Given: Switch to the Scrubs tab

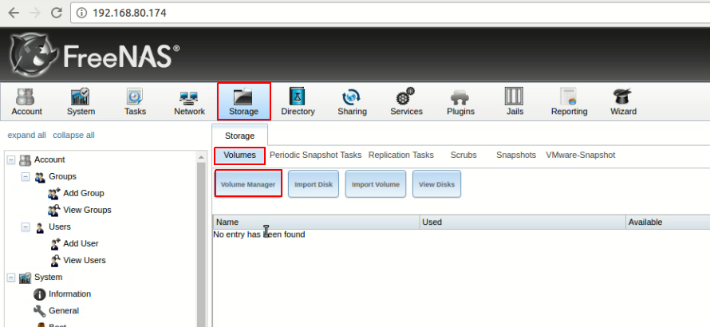Looking at the screenshot, I should pos(463,156).
